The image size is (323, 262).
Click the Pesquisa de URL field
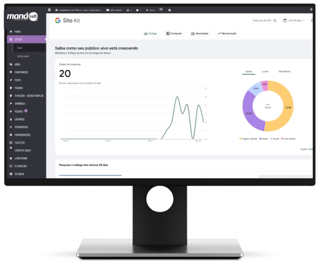point(262,20)
